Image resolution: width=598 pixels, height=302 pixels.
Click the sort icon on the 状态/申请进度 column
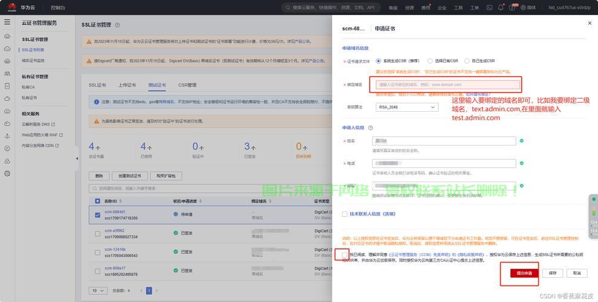point(201,201)
